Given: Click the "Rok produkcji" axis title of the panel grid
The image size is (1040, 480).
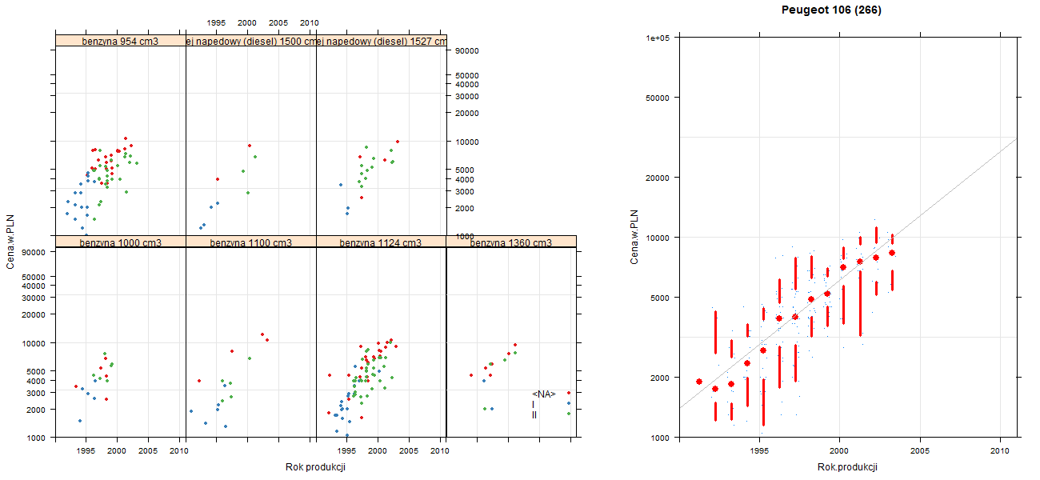Looking at the screenshot, I should [x=315, y=467].
